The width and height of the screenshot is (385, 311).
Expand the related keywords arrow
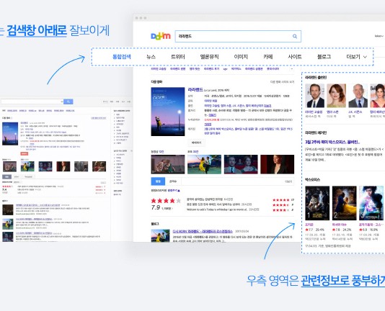click(292, 69)
